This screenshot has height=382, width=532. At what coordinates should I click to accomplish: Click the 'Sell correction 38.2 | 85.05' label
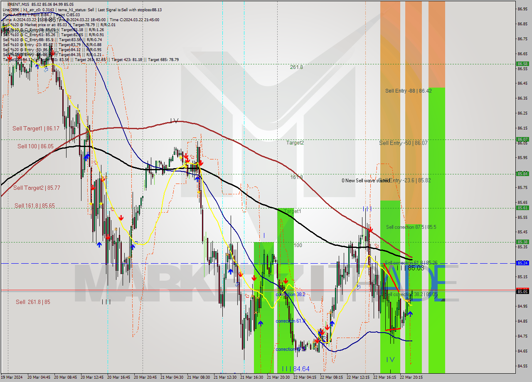pyautogui.click(x=411, y=294)
